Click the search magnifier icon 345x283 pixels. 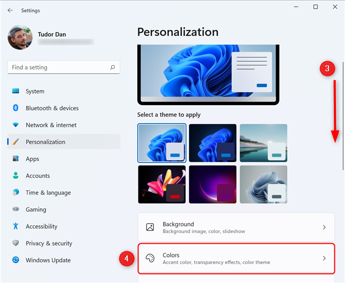click(113, 67)
